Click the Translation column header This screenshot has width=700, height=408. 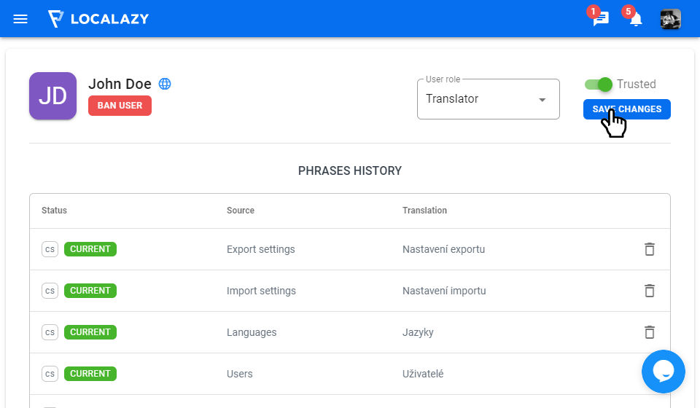[x=424, y=211]
